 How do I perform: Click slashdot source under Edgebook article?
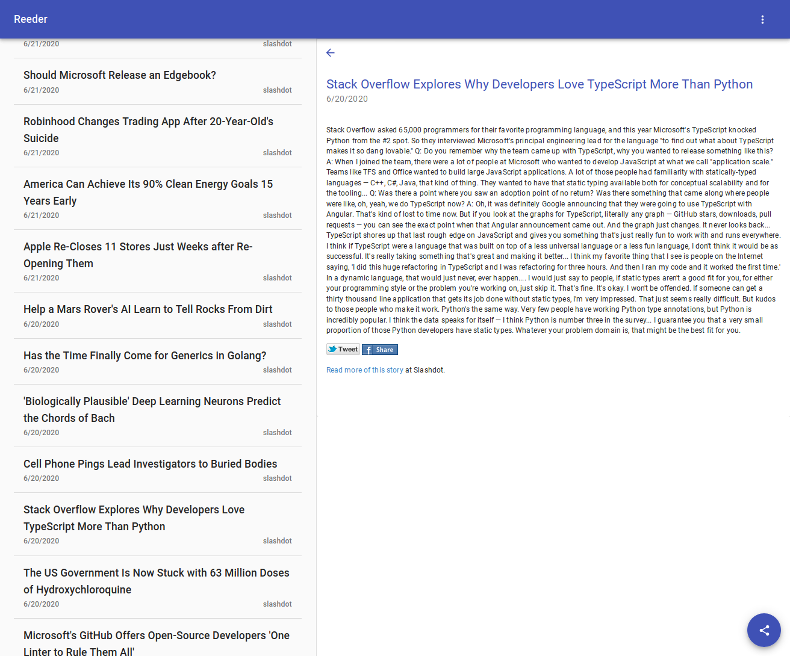pyautogui.click(x=277, y=90)
